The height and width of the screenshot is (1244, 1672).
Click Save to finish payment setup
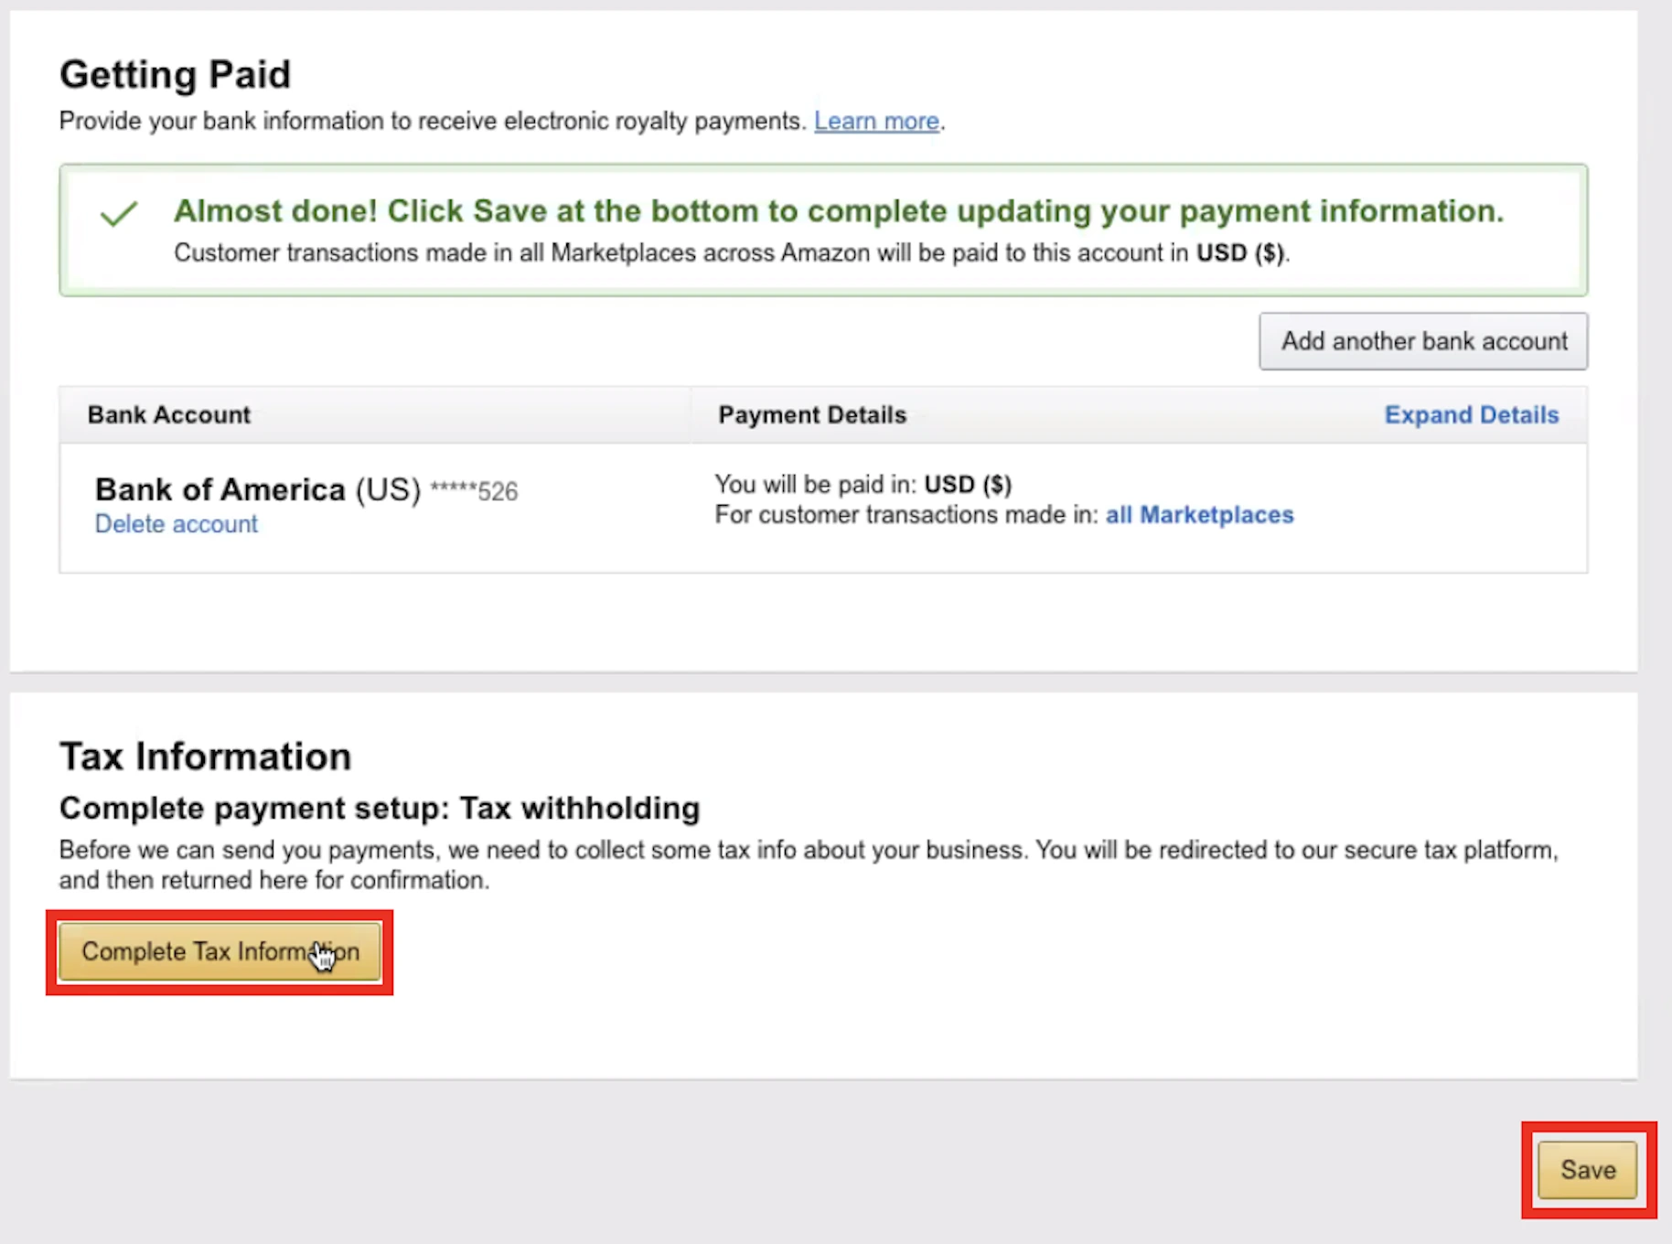click(x=1587, y=1170)
